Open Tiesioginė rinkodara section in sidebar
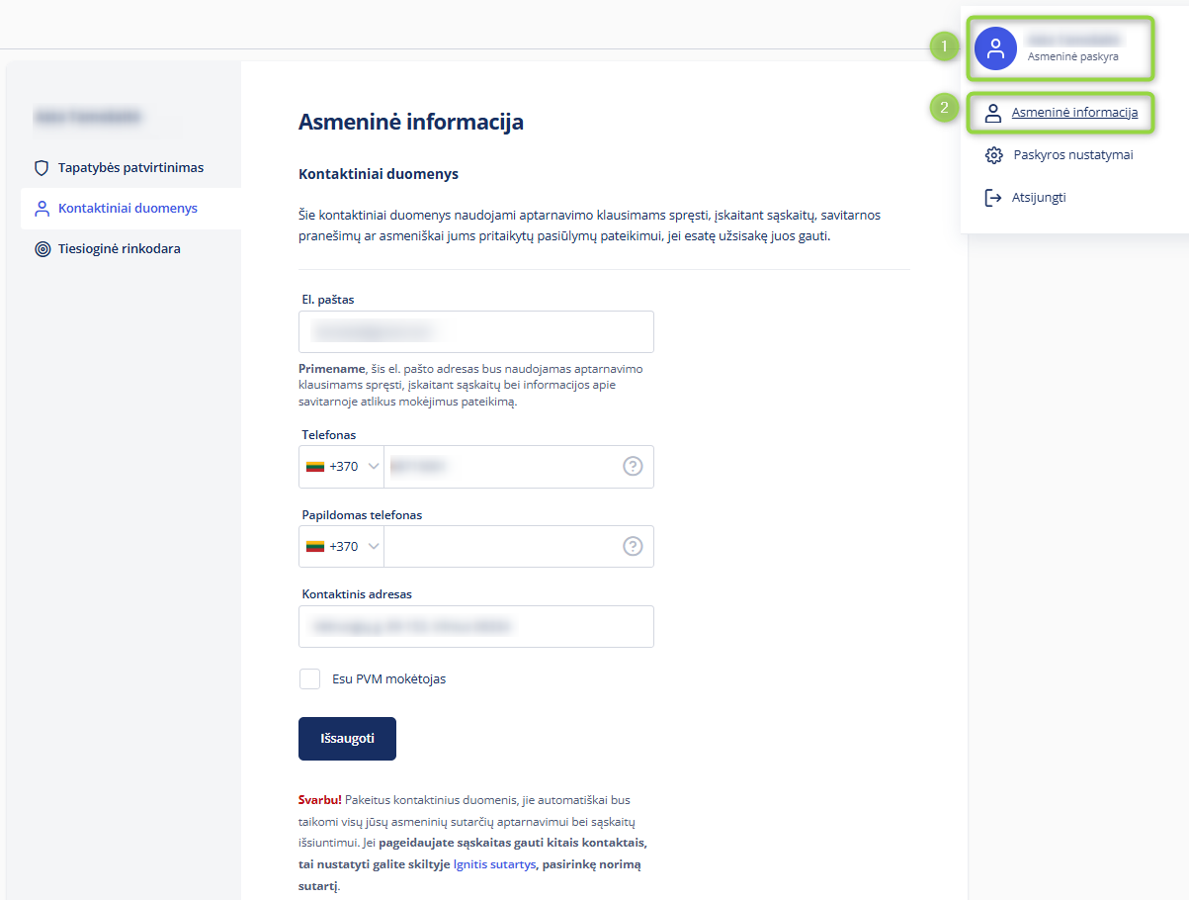Screen dimensions: 1189x900 point(119,249)
